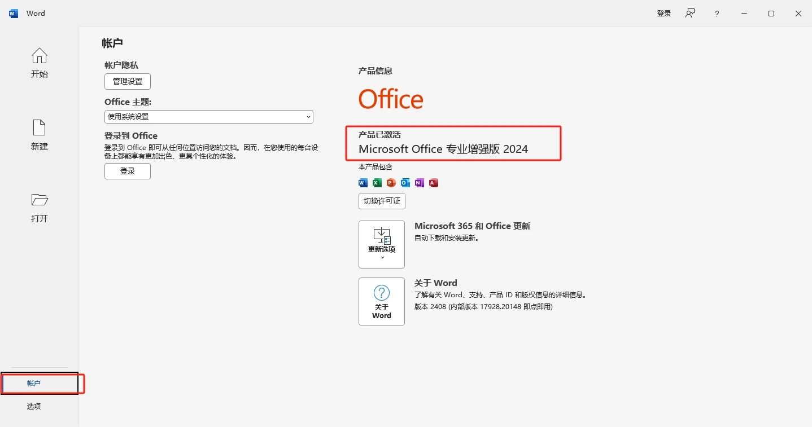Click the PowerPoint product icon
This screenshot has width=812, height=427.
coord(391,183)
